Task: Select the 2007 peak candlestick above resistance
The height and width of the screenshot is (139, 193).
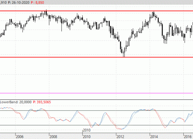Action: pos(46,13)
